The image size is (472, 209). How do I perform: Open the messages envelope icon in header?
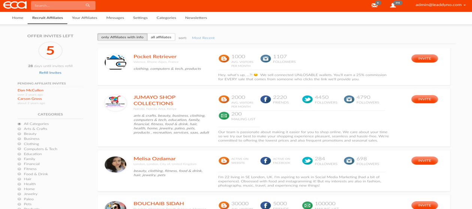click(374, 5)
